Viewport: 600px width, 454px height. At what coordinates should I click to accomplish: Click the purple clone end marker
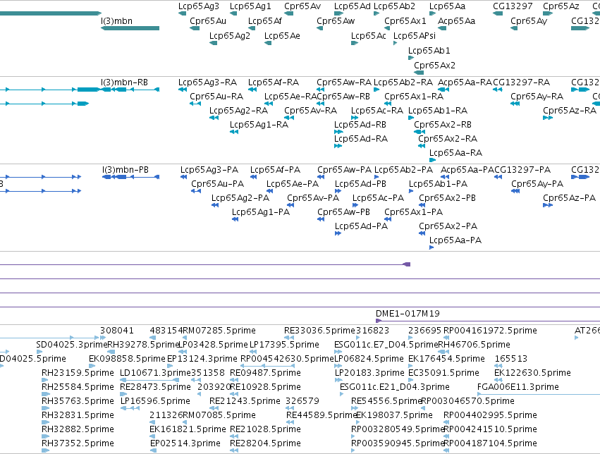tap(407, 264)
